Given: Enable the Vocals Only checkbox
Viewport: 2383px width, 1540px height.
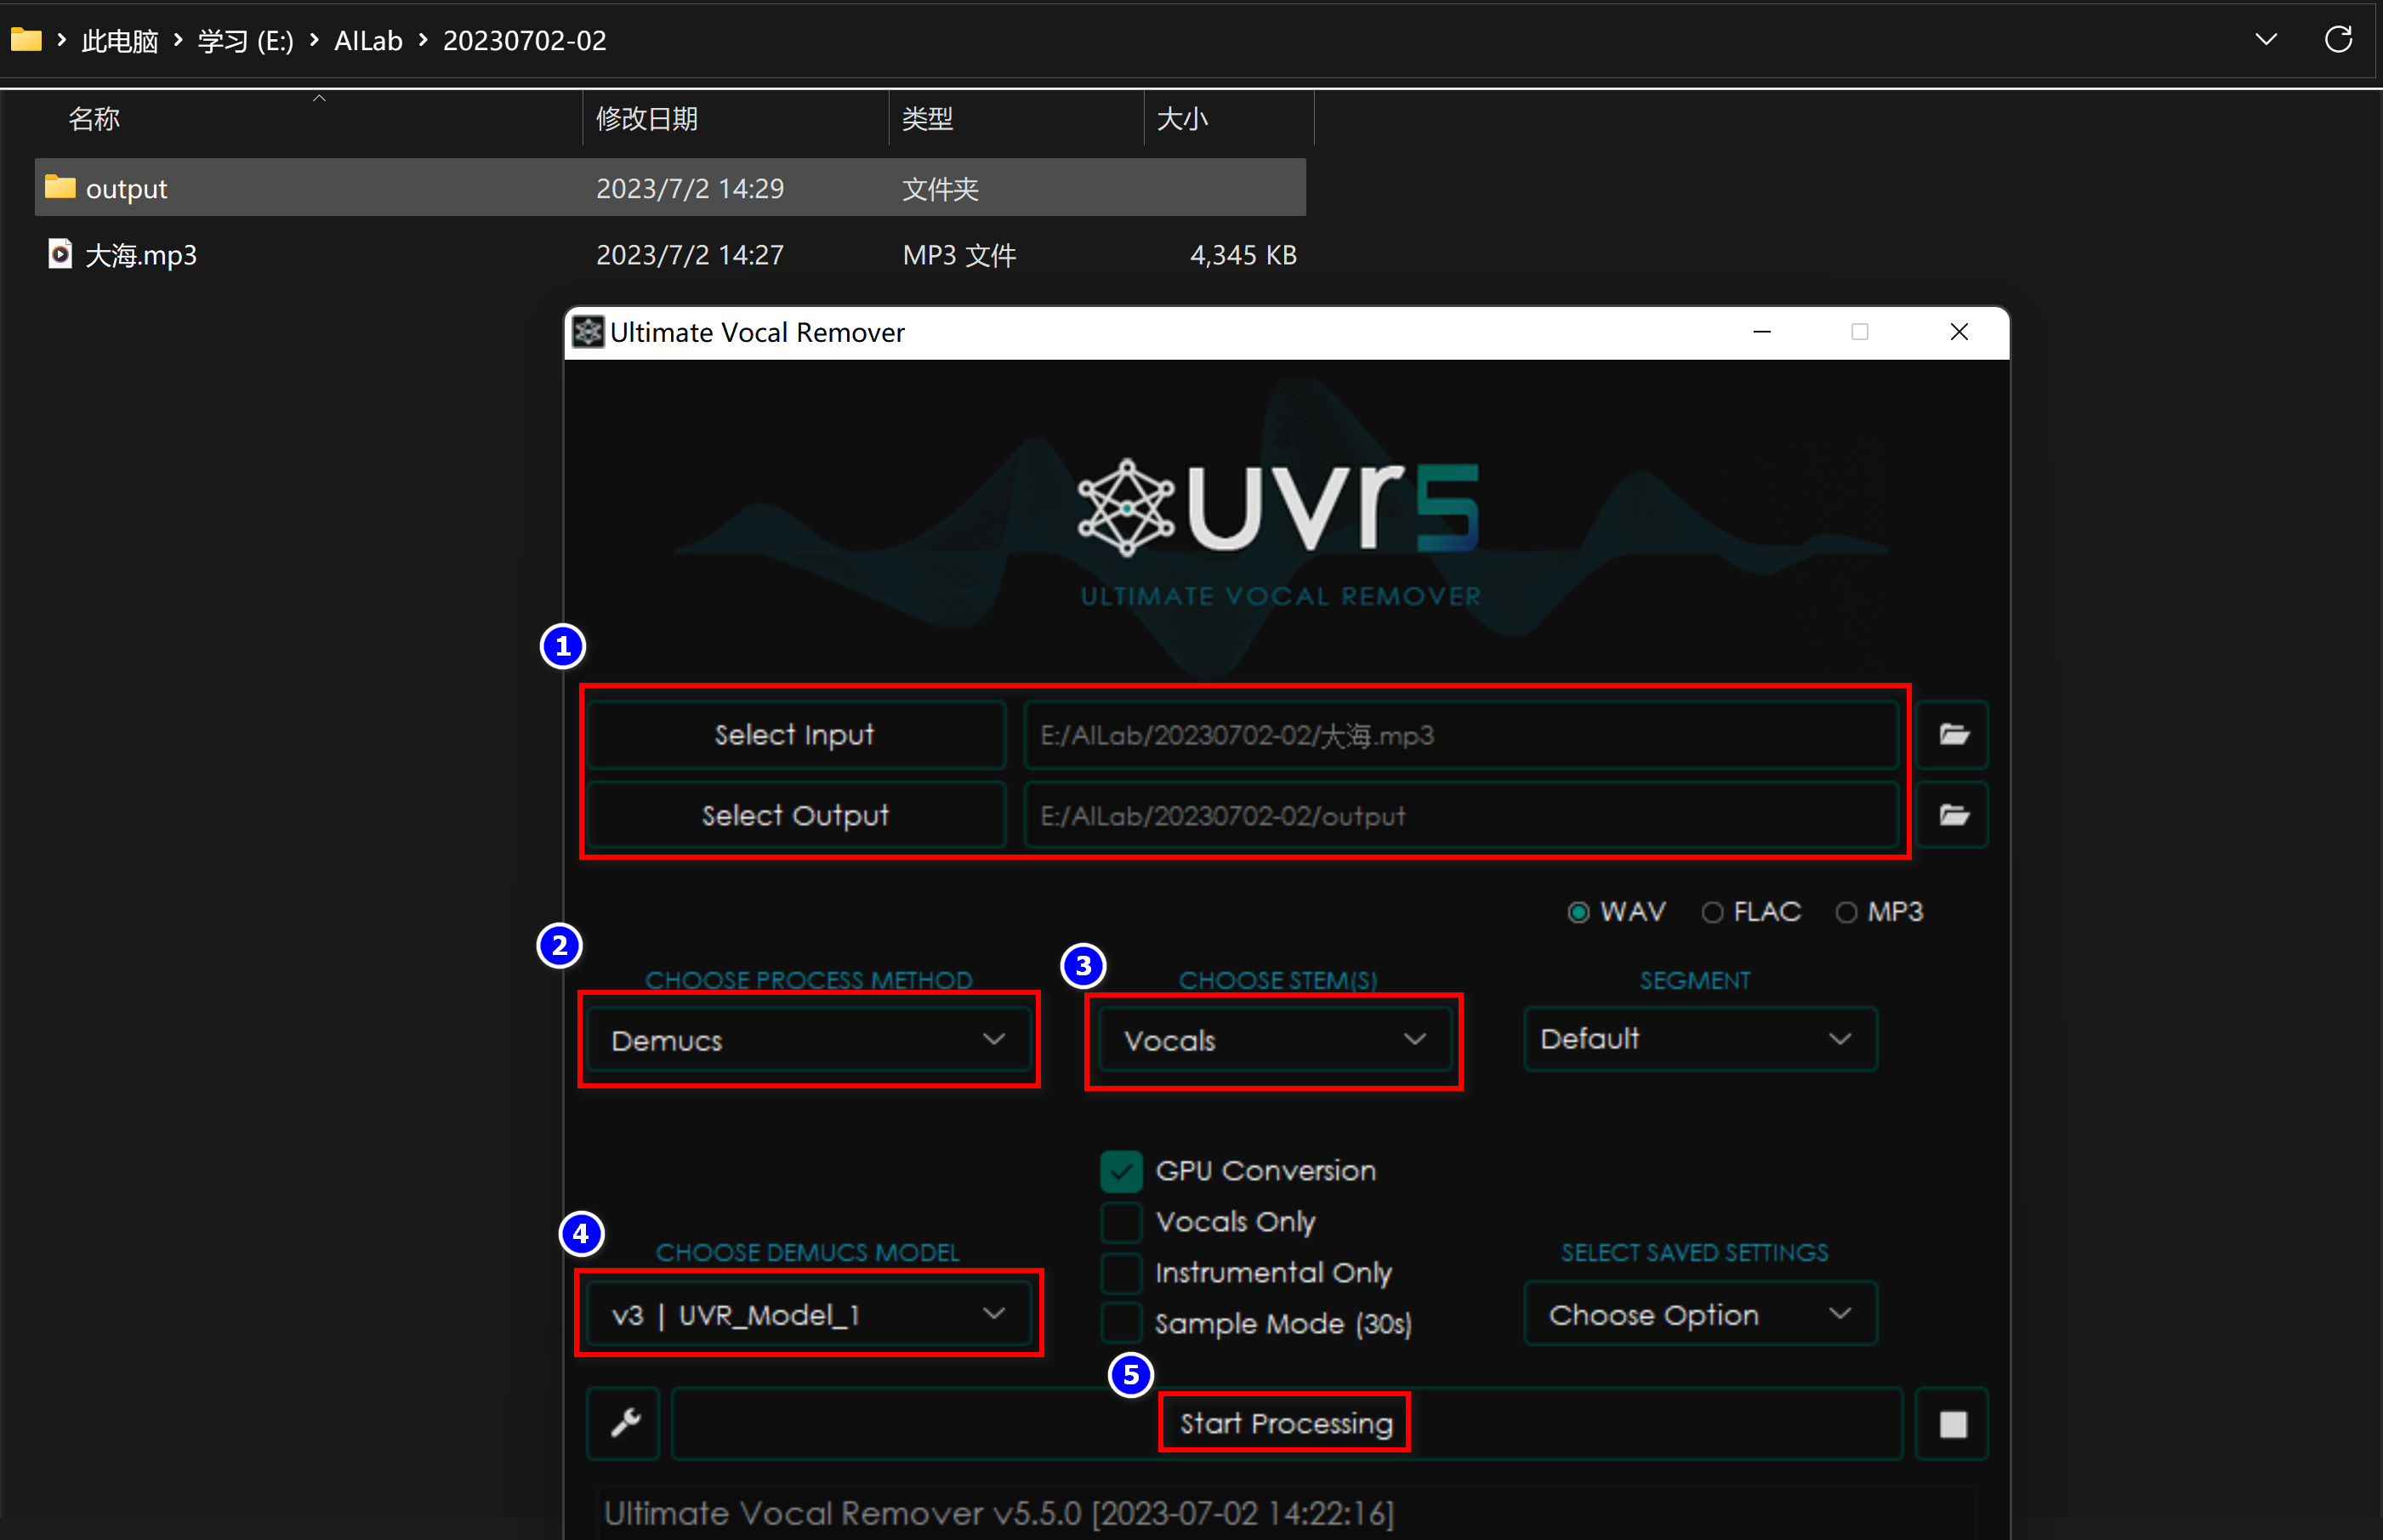Looking at the screenshot, I should (1121, 1222).
